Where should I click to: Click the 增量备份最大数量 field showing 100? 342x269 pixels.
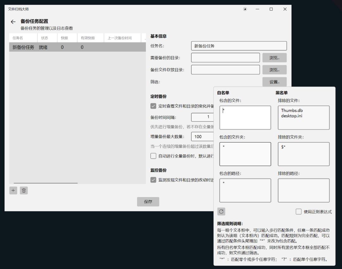[203, 136]
